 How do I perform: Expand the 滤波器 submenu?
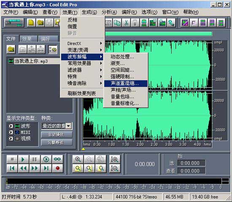pos(82,70)
